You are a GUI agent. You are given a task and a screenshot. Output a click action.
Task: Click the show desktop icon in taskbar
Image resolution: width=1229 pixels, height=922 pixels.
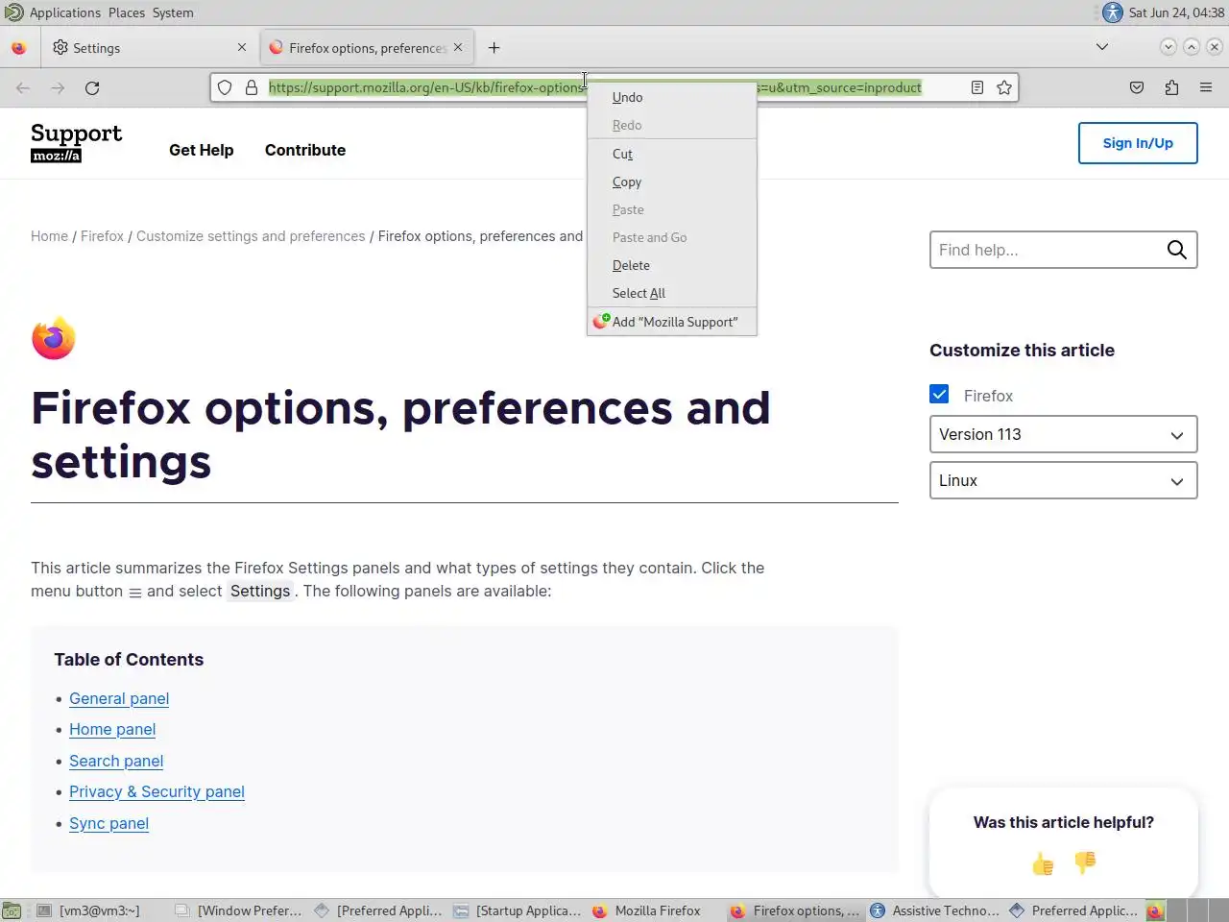tap(11, 910)
